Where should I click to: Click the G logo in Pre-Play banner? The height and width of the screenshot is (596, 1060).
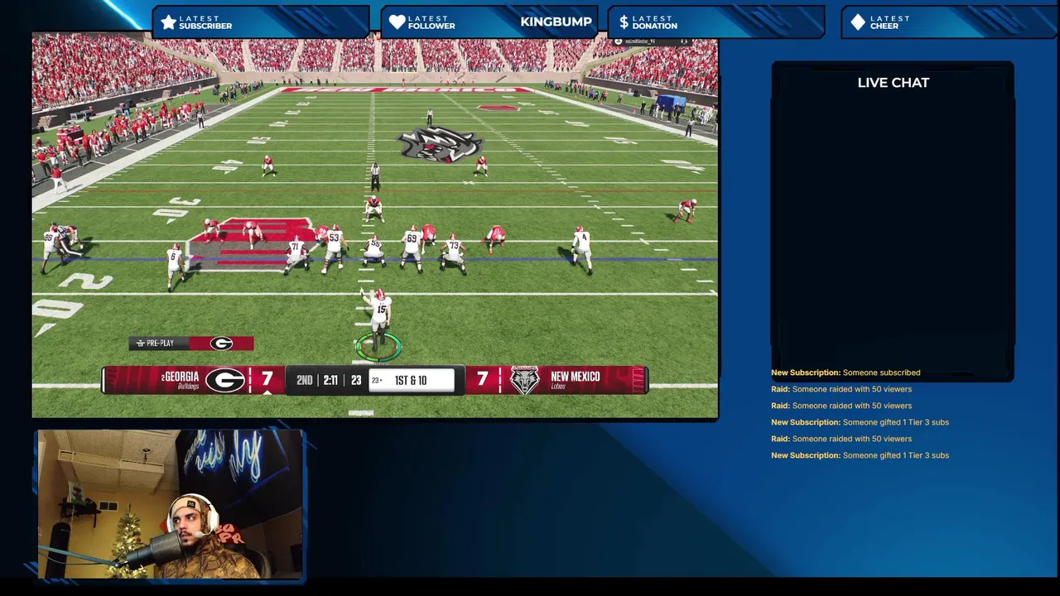click(x=221, y=344)
